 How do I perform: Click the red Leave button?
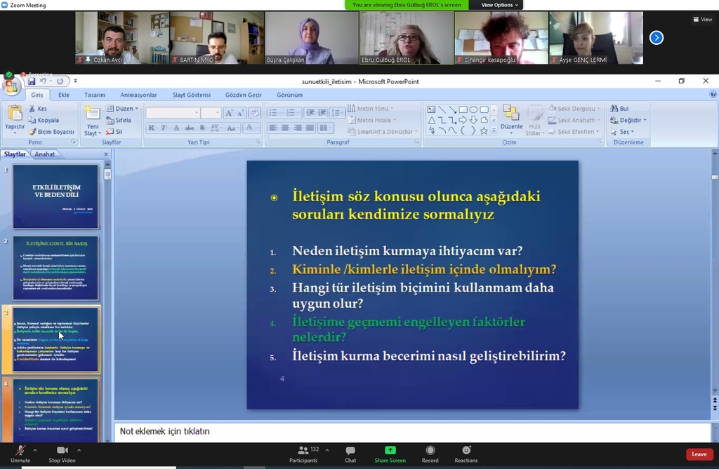(699, 454)
